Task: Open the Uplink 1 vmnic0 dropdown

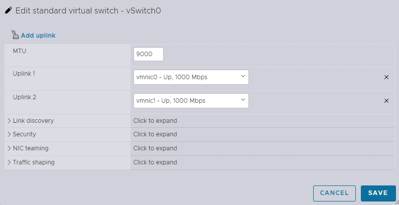Action: click(191, 77)
